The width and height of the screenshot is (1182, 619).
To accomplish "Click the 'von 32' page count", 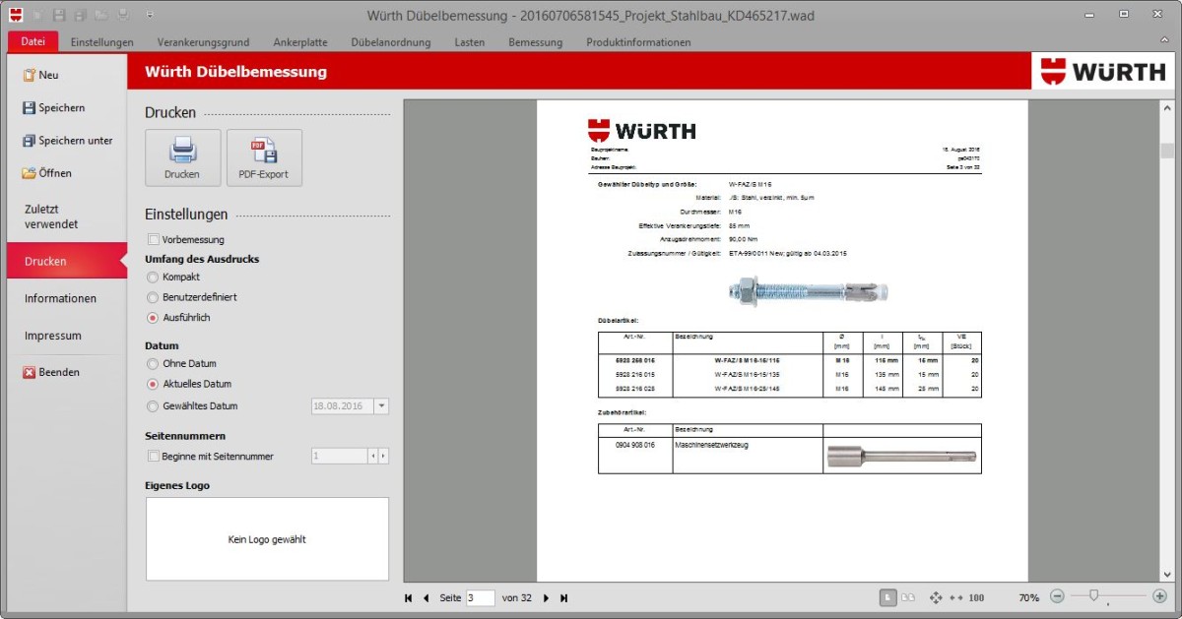I will pos(517,597).
